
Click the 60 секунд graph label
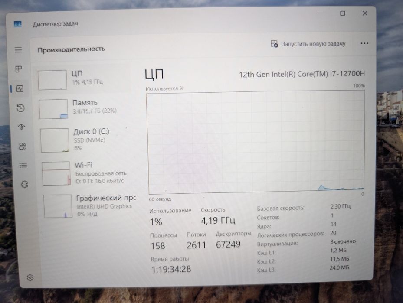click(x=160, y=199)
